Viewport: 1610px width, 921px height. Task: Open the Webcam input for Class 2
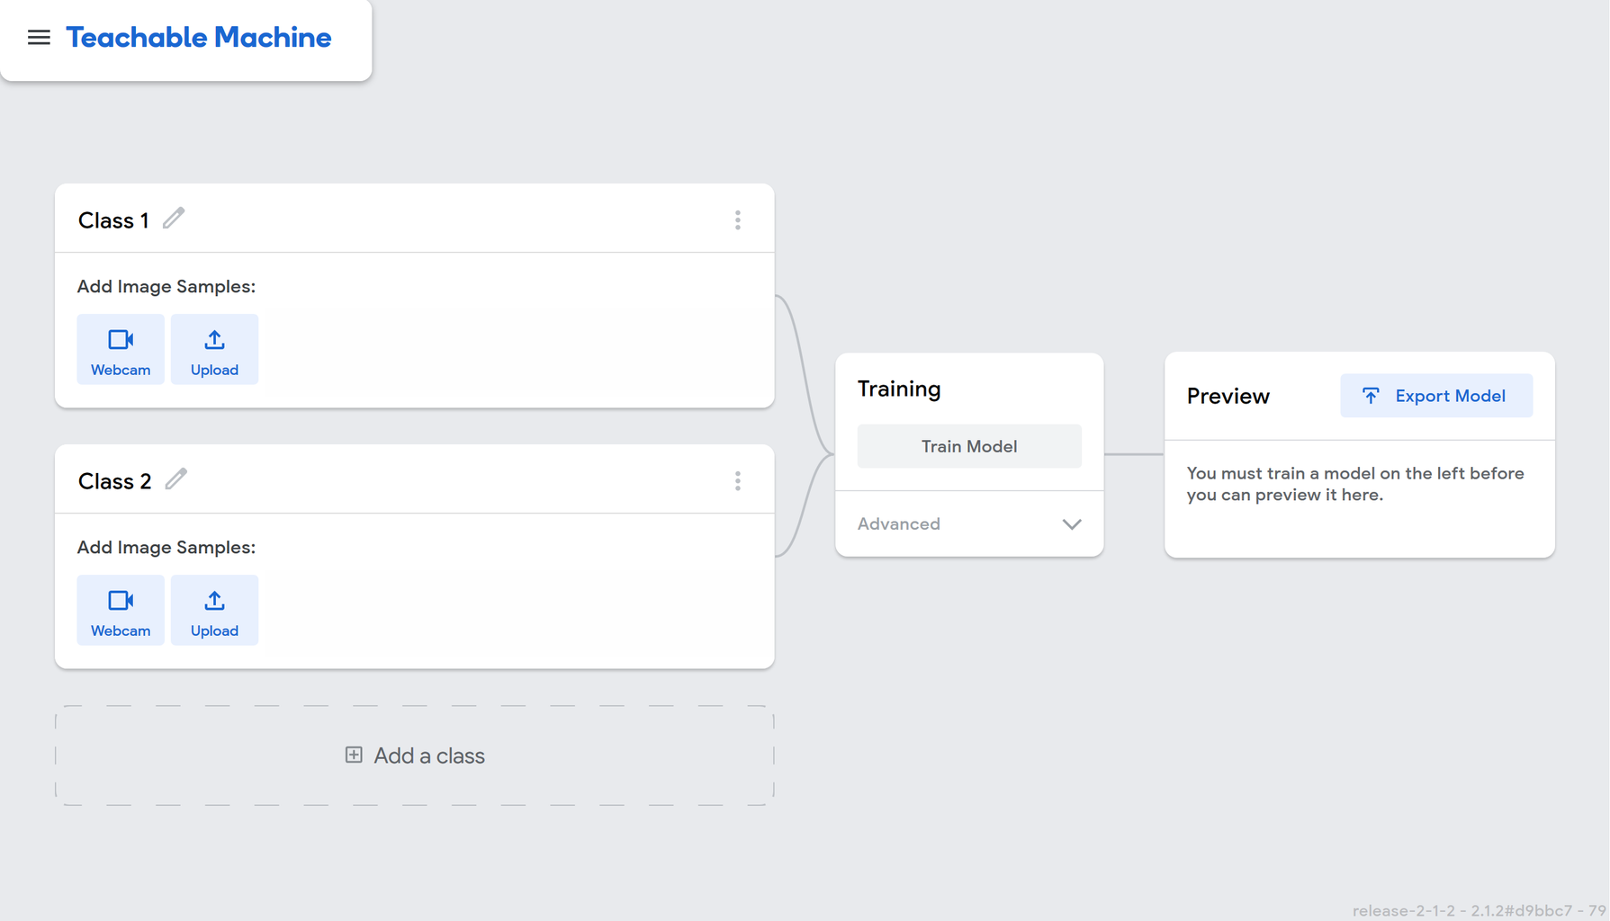(120, 610)
